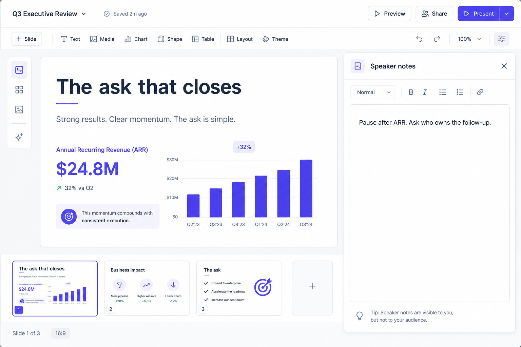
Task: Expand the 100% zoom dropdown
Action: click(x=469, y=39)
